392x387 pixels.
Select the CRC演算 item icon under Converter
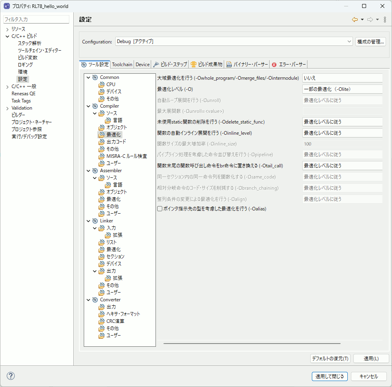coord(102,321)
